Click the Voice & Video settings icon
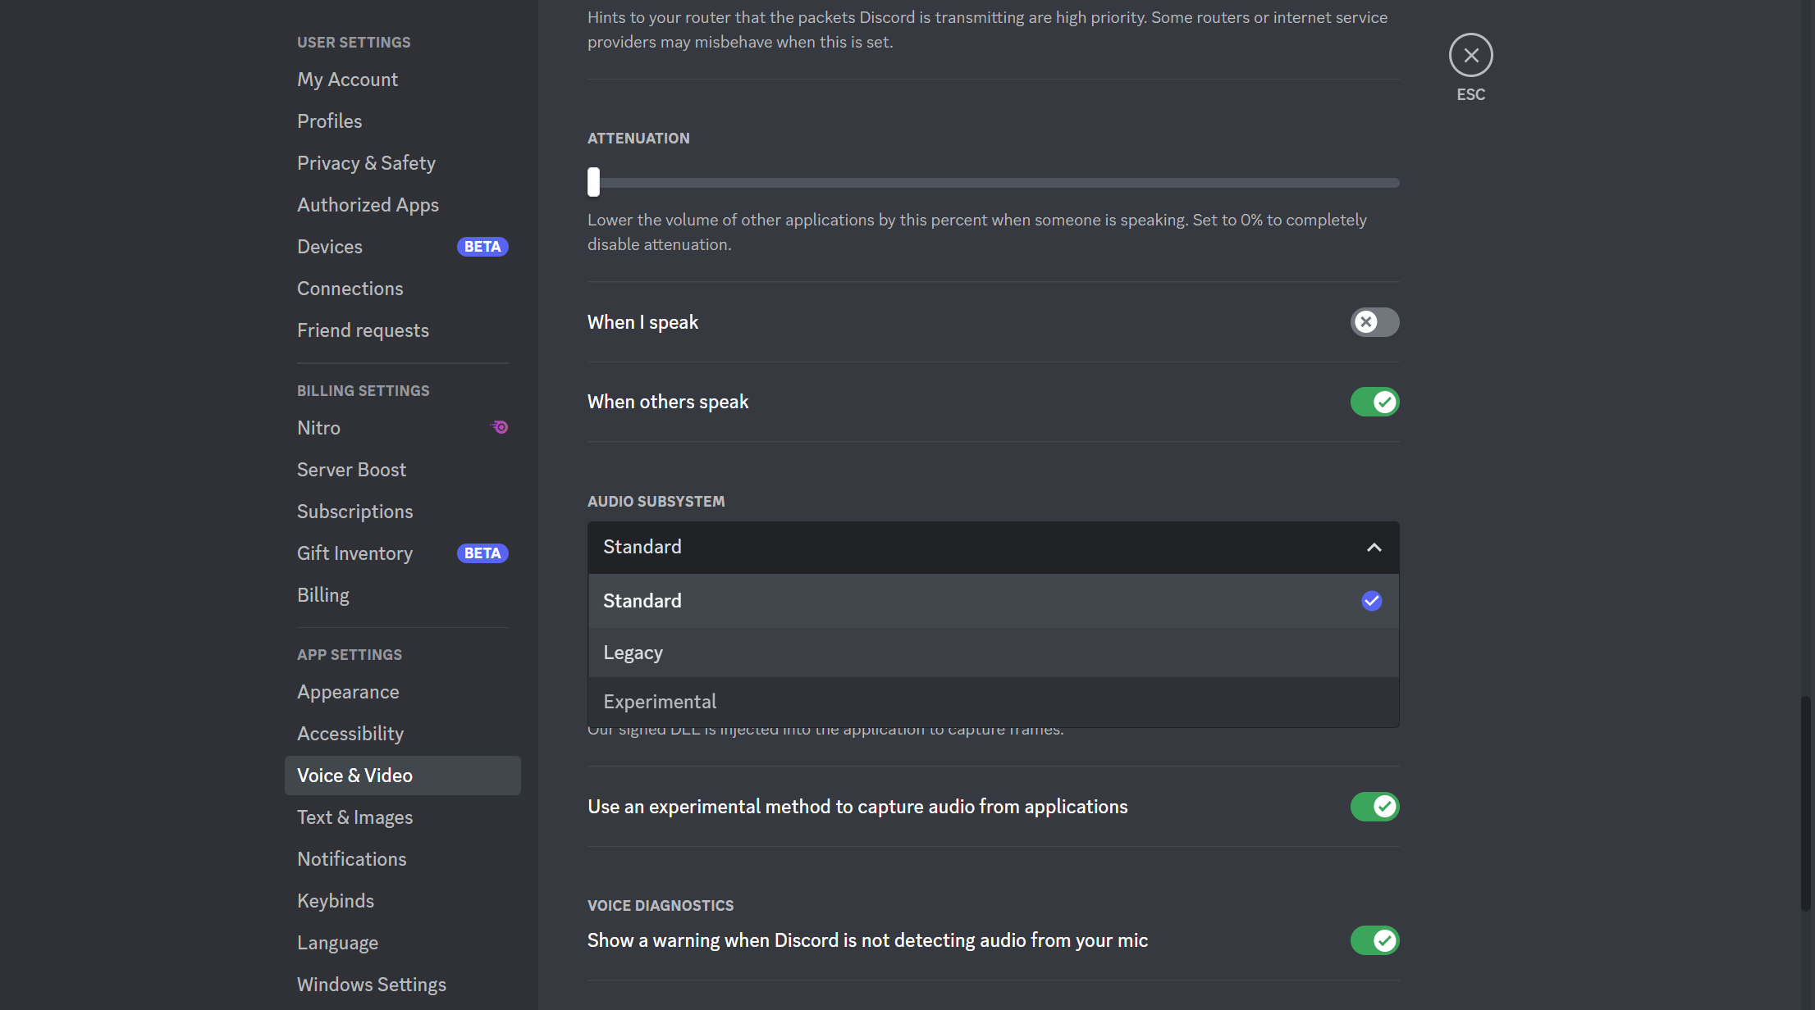Screen dimensions: 1815x1010 tap(354, 774)
